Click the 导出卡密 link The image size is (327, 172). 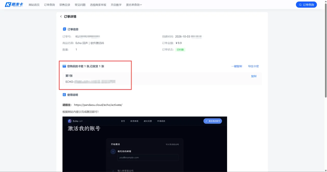point(253,66)
